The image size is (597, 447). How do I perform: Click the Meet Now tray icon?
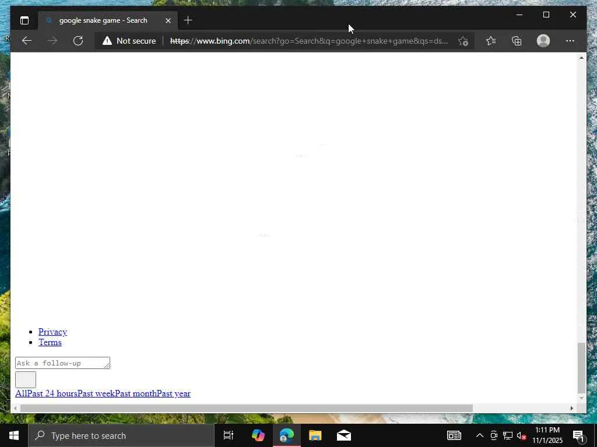(494, 435)
